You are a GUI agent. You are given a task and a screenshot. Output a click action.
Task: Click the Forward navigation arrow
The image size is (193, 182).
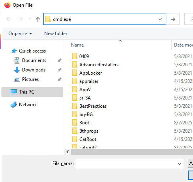coord(21,19)
